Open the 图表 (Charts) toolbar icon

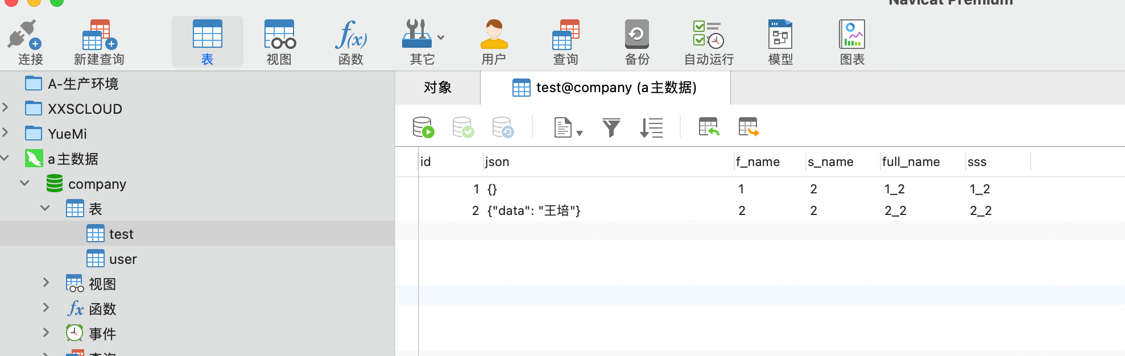[852, 35]
